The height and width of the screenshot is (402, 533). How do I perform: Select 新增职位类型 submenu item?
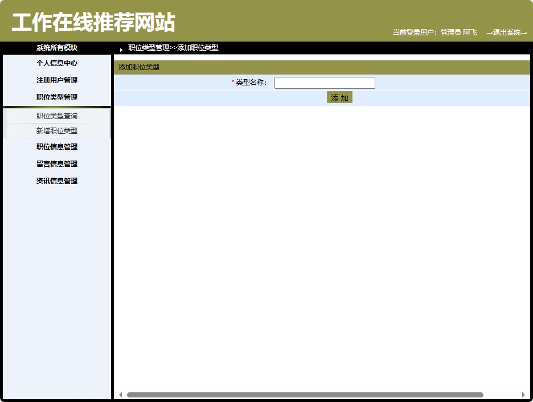pos(55,130)
